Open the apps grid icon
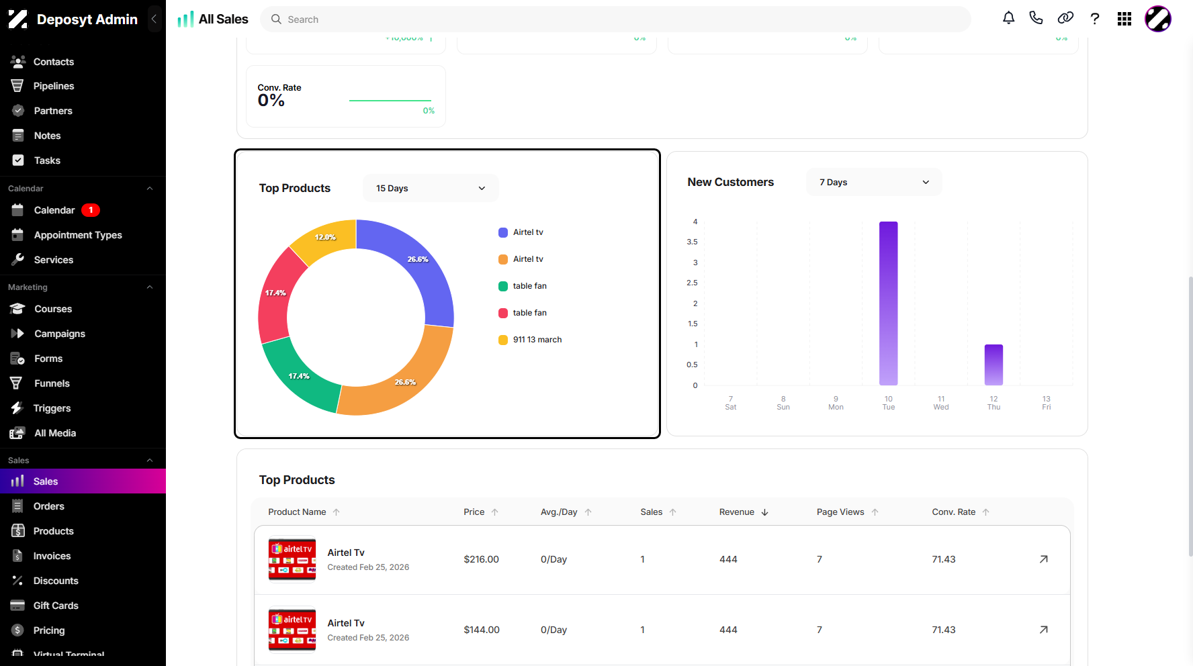This screenshot has height=666, width=1193. (1124, 19)
